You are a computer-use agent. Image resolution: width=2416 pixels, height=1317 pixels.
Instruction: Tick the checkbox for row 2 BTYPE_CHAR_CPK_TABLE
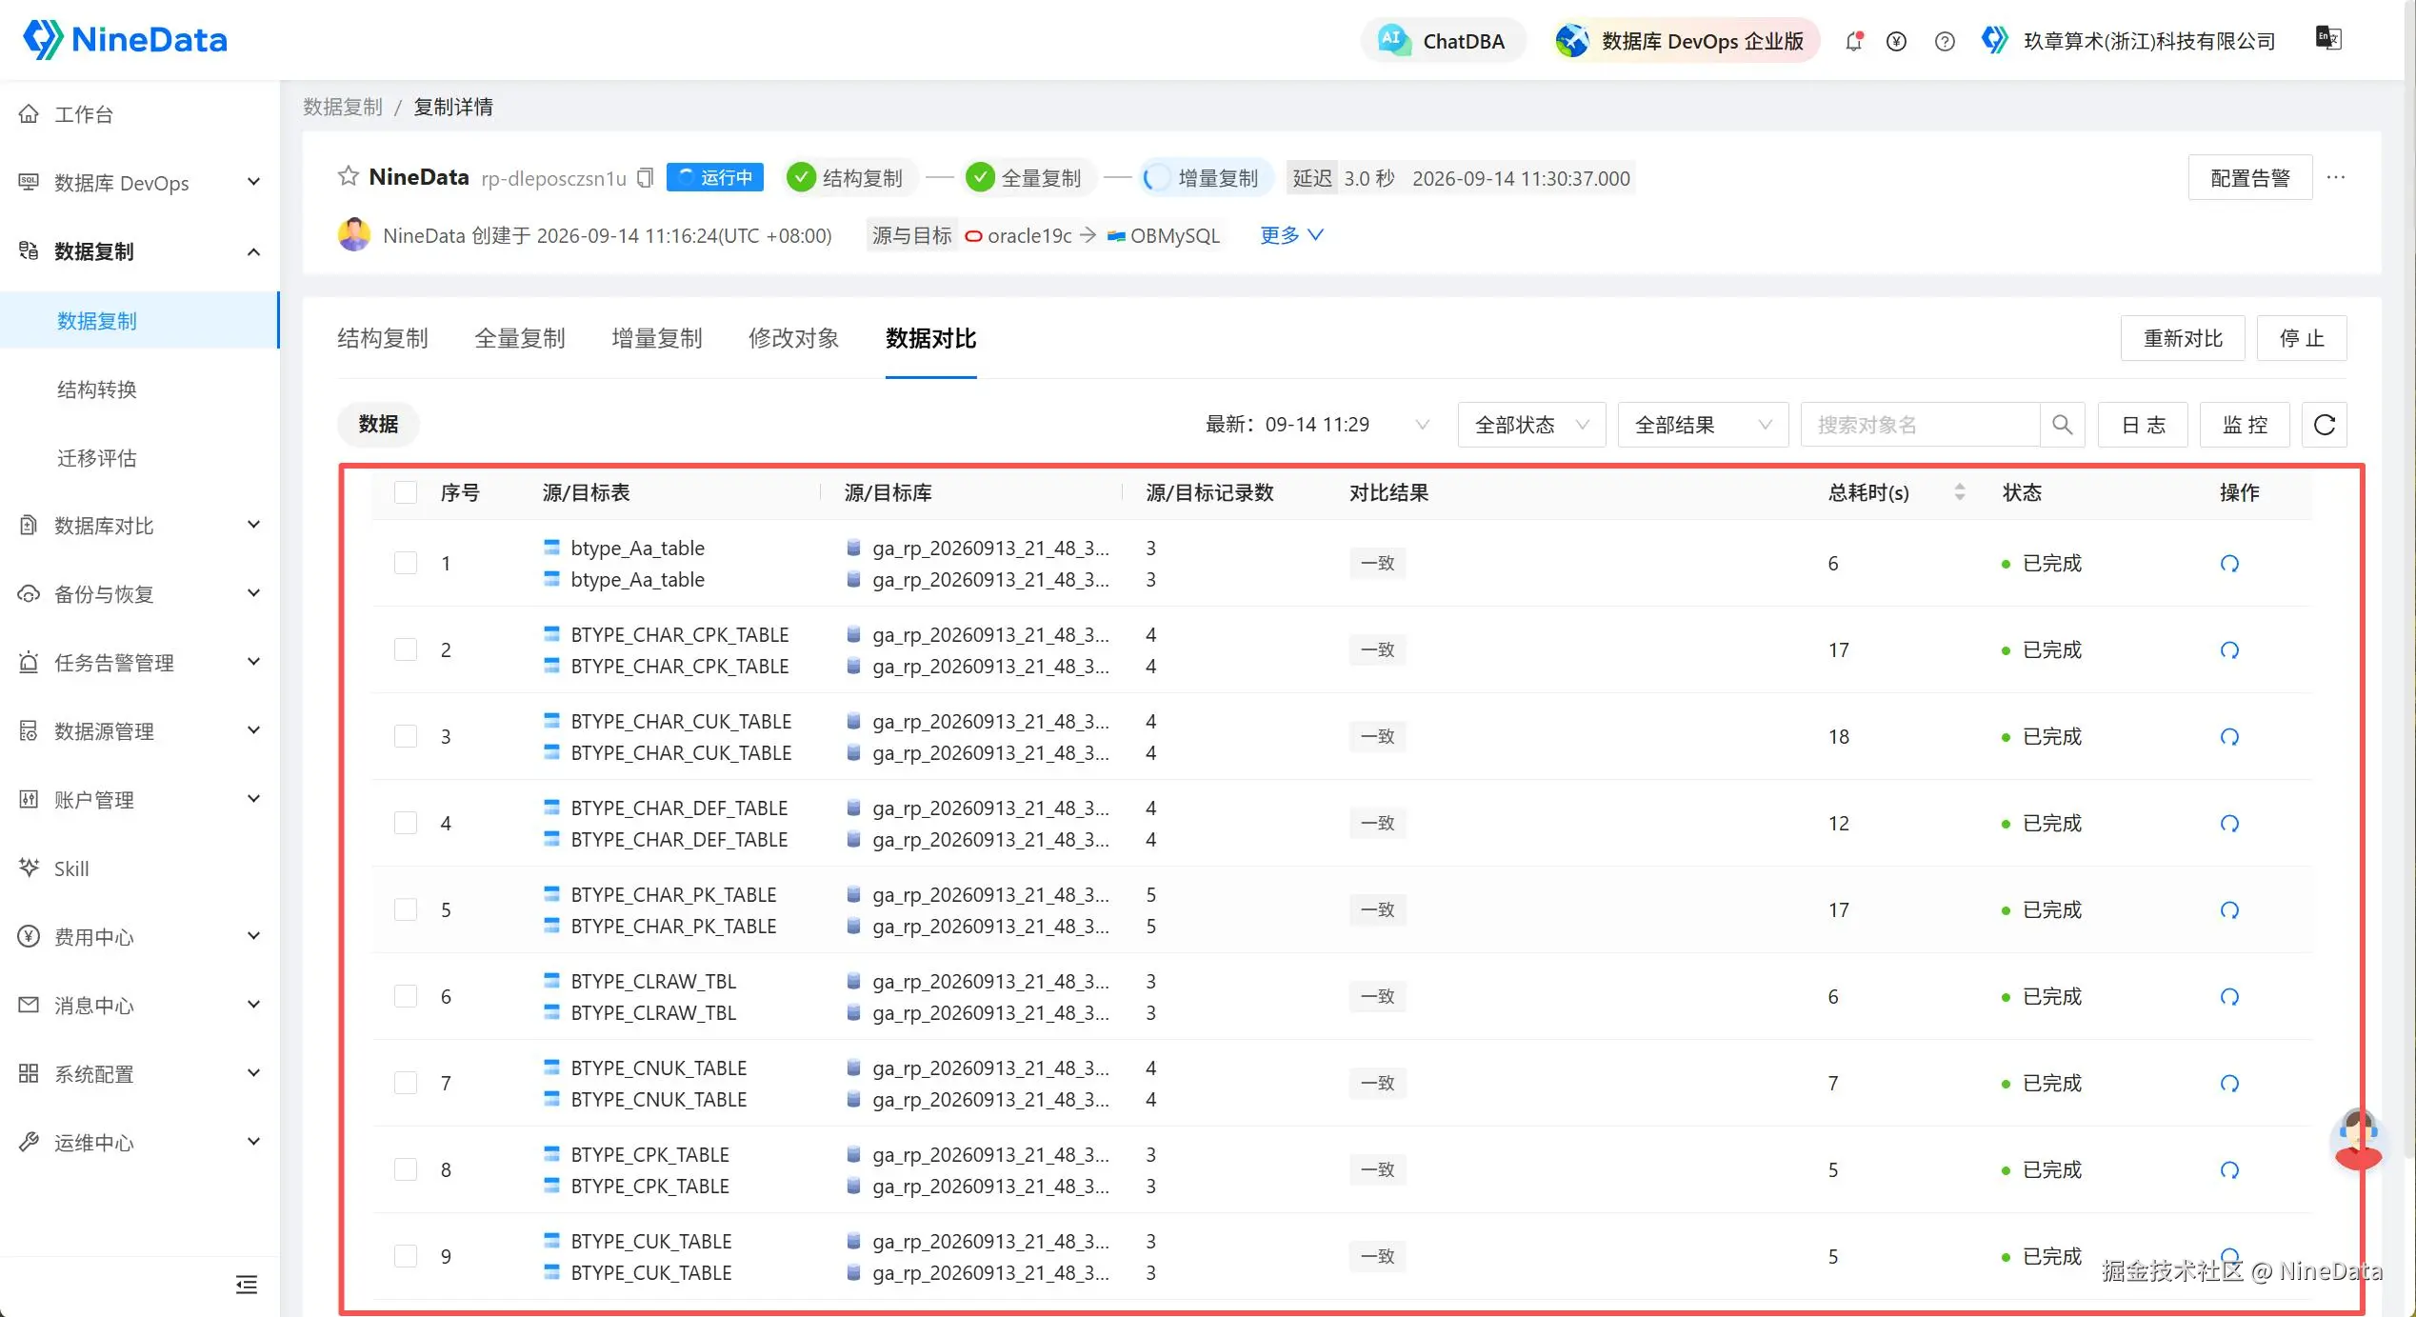tap(406, 650)
